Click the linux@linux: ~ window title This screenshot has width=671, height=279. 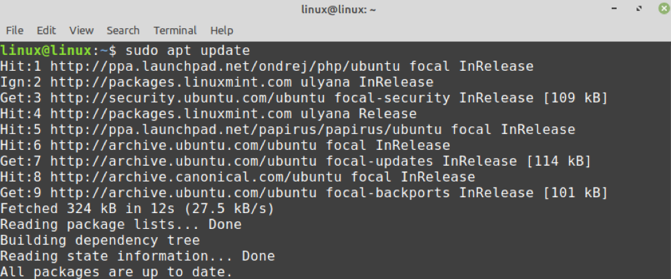coord(335,10)
